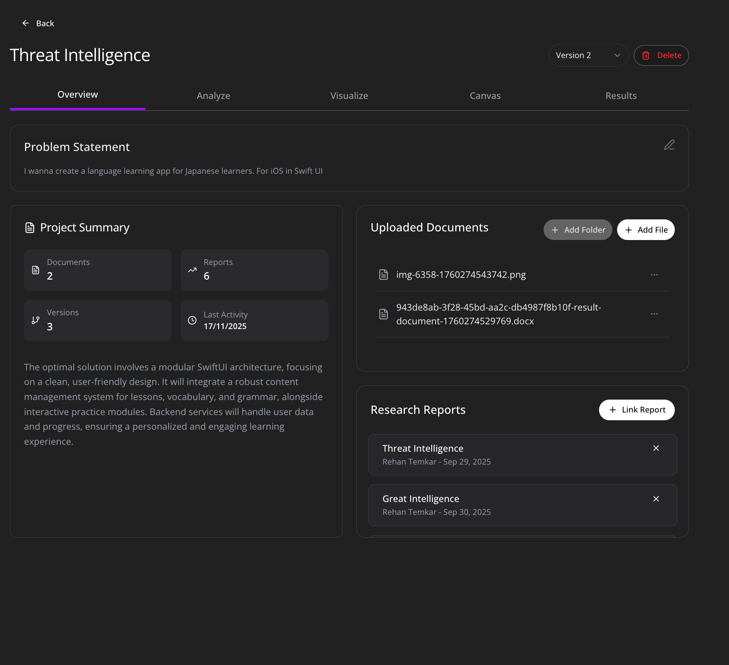Click the back arrow to return

25,23
